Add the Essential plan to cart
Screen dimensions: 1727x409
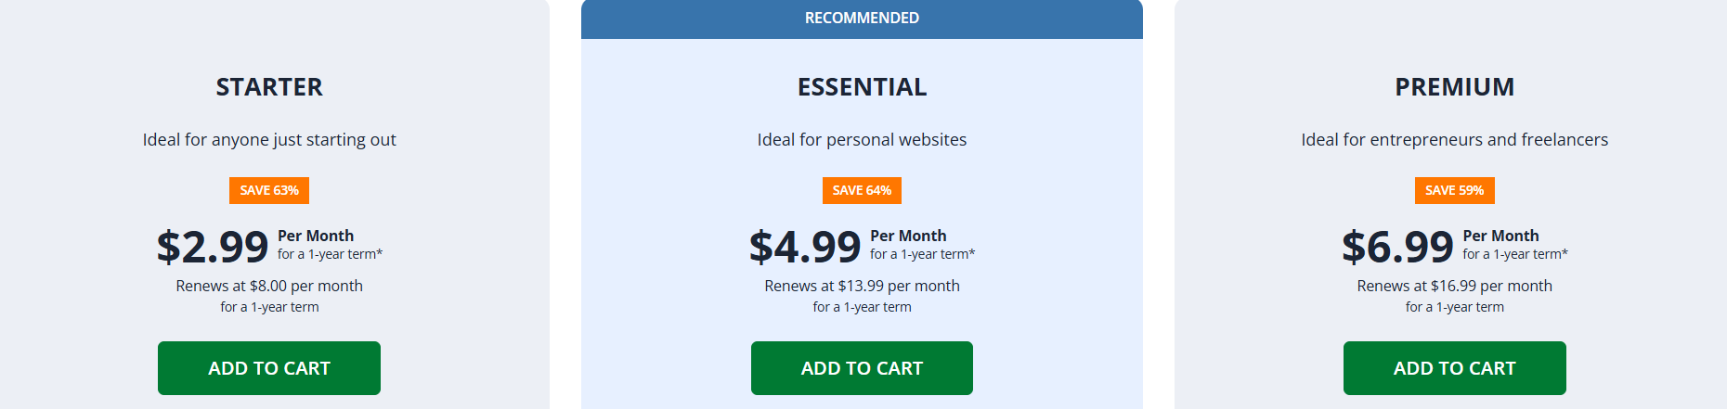[862, 368]
